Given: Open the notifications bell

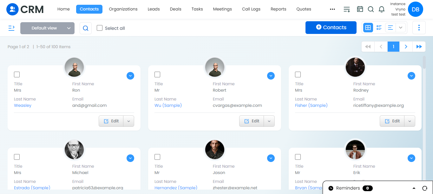Looking at the screenshot, I should click(382, 9).
